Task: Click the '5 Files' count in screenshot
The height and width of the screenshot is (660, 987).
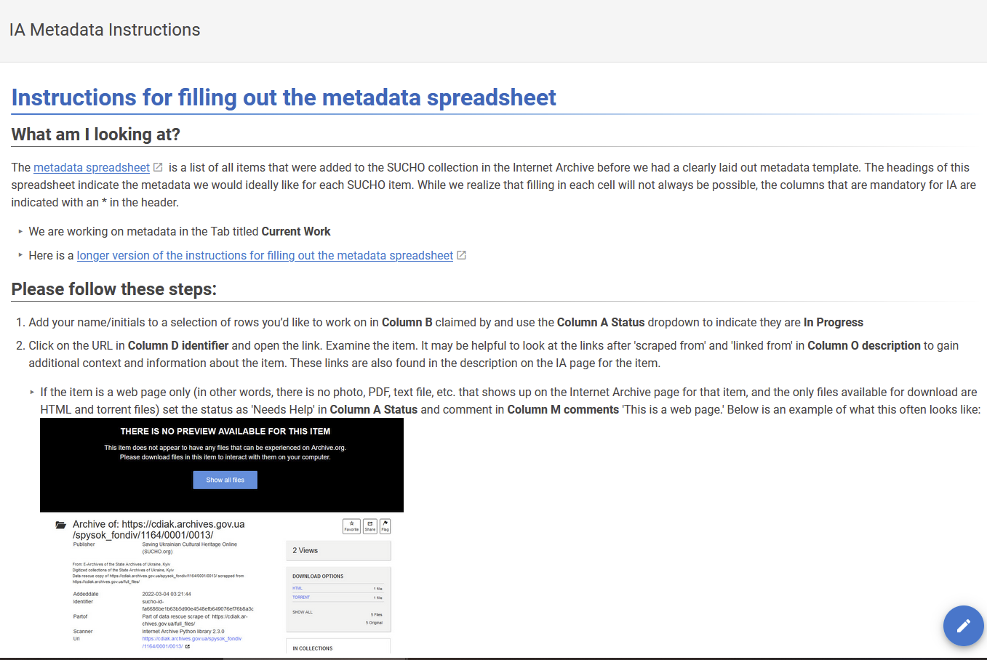Action: point(376,615)
